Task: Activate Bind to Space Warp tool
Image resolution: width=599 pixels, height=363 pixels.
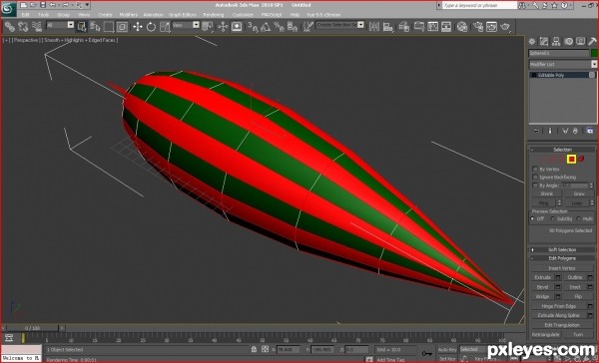Action: tap(37, 26)
